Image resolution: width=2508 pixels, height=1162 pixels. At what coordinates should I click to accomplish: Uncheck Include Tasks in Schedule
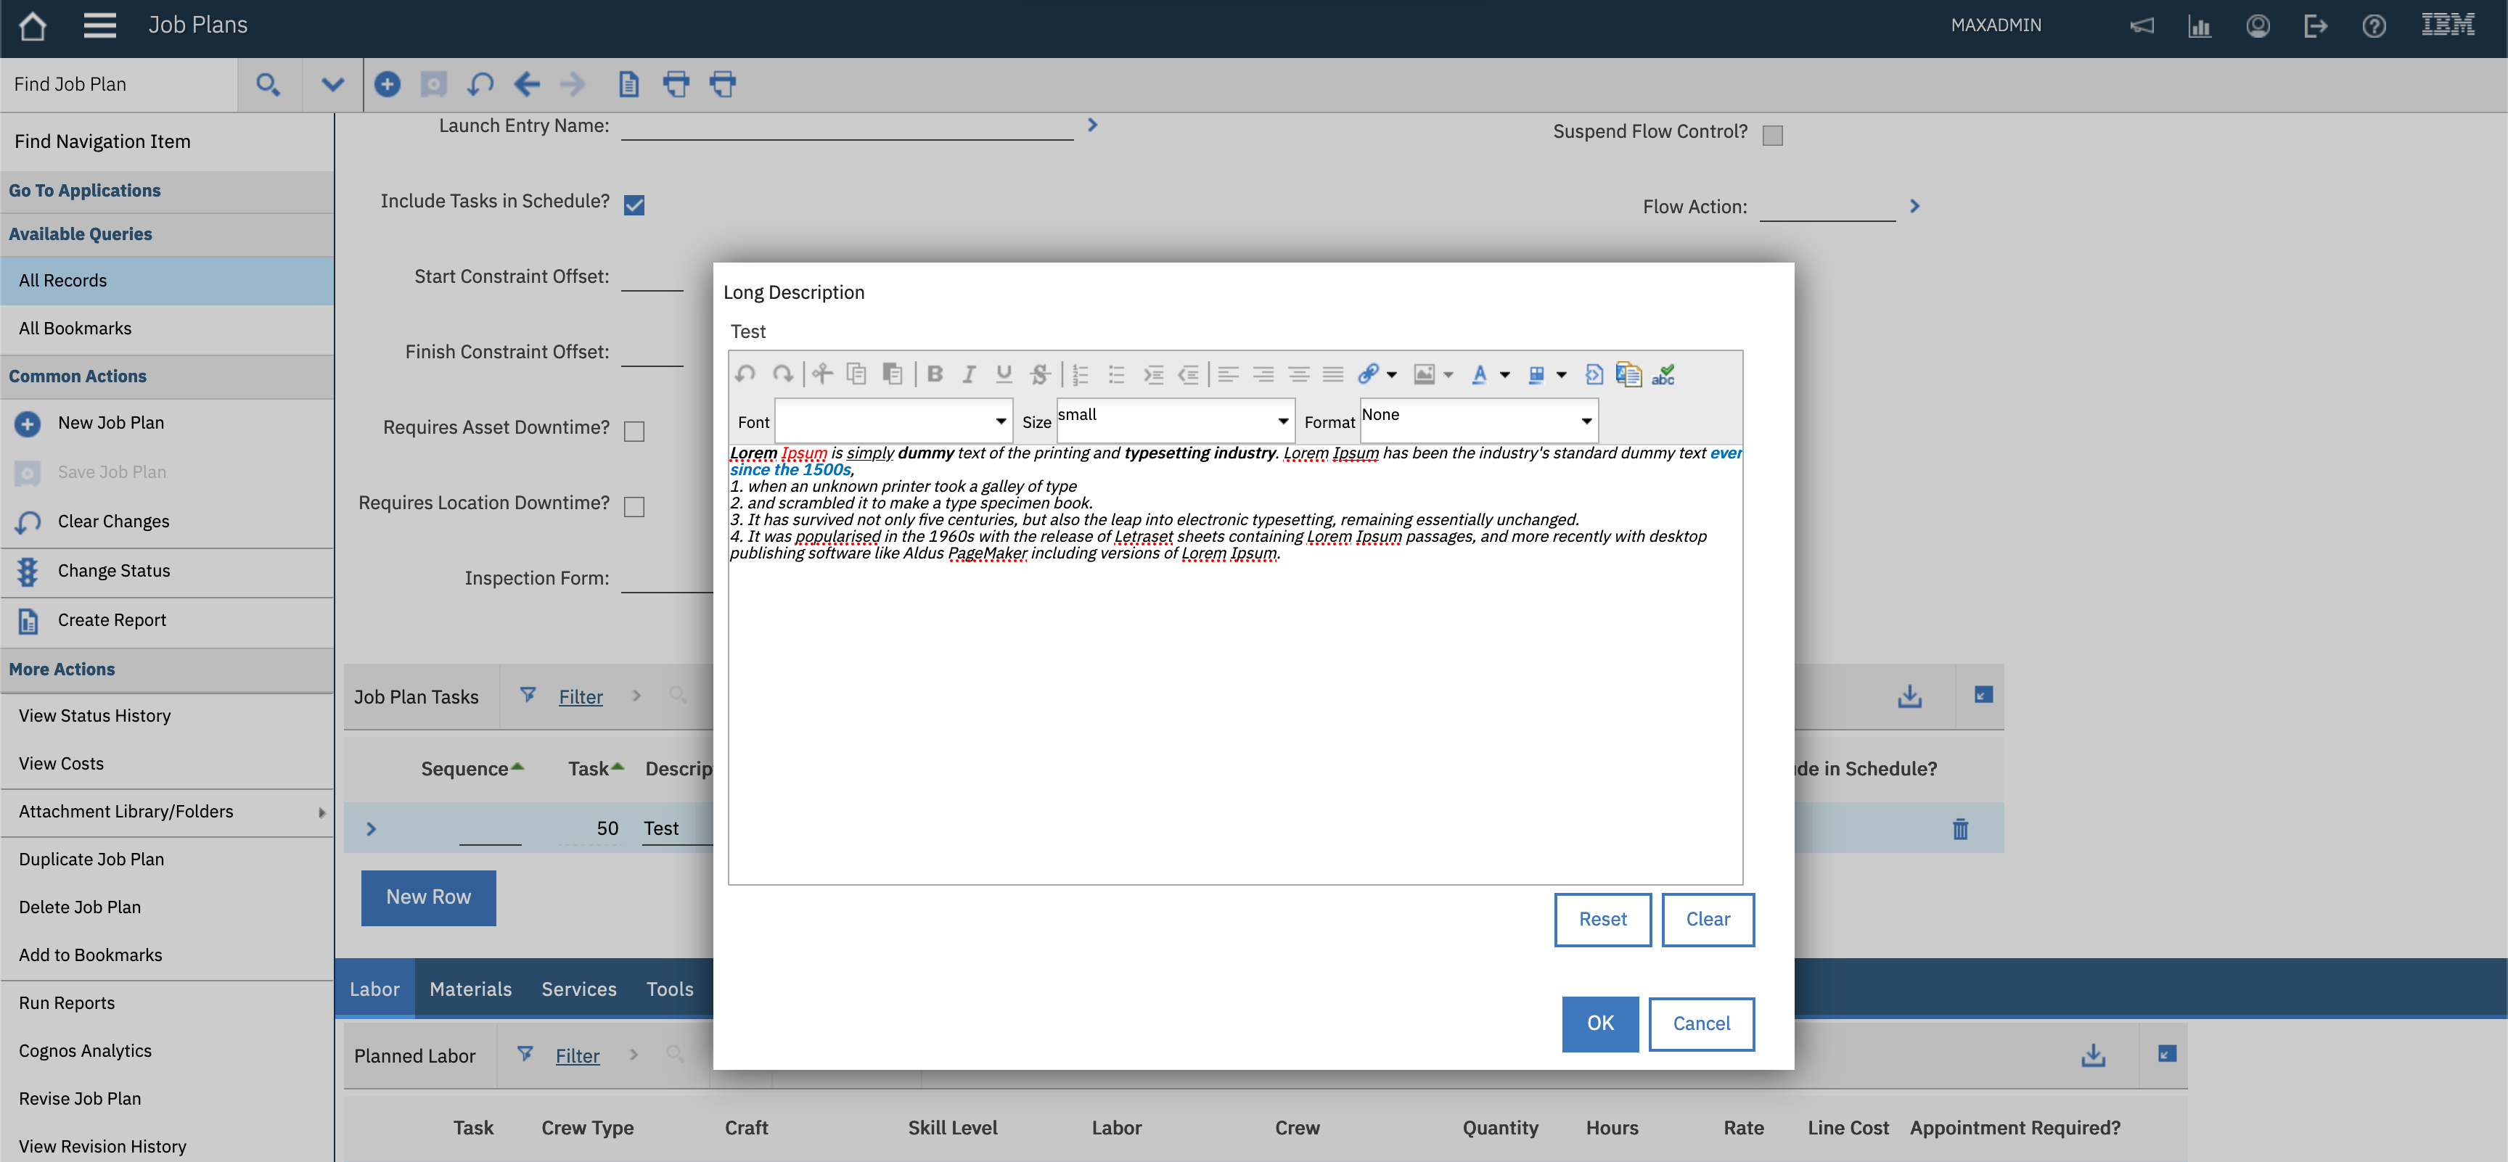tap(634, 205)
